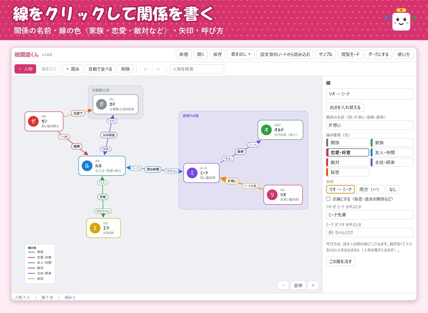Toggle ダークにする dark mode

tap(379, 54)
